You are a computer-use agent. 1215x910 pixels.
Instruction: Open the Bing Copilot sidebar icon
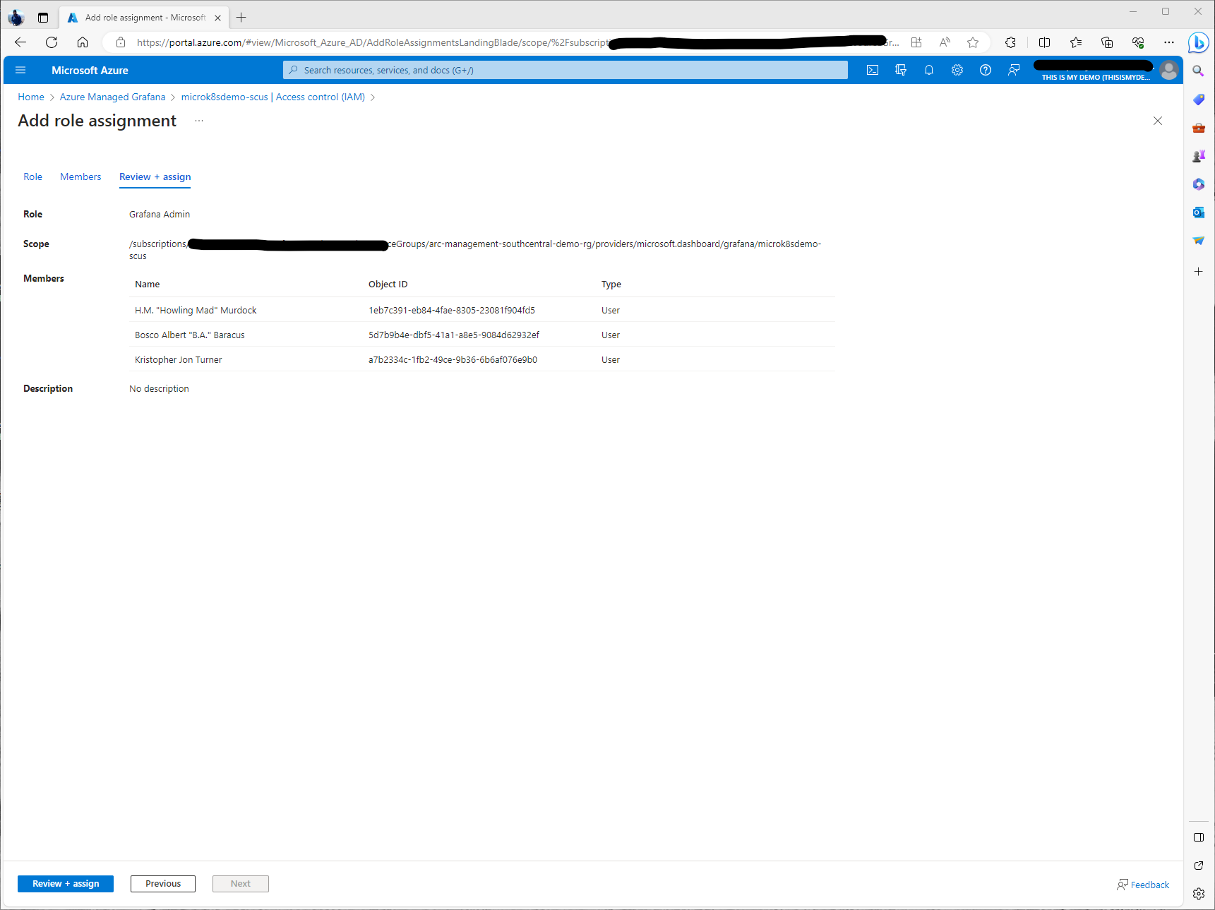(x=1198, y=43)
